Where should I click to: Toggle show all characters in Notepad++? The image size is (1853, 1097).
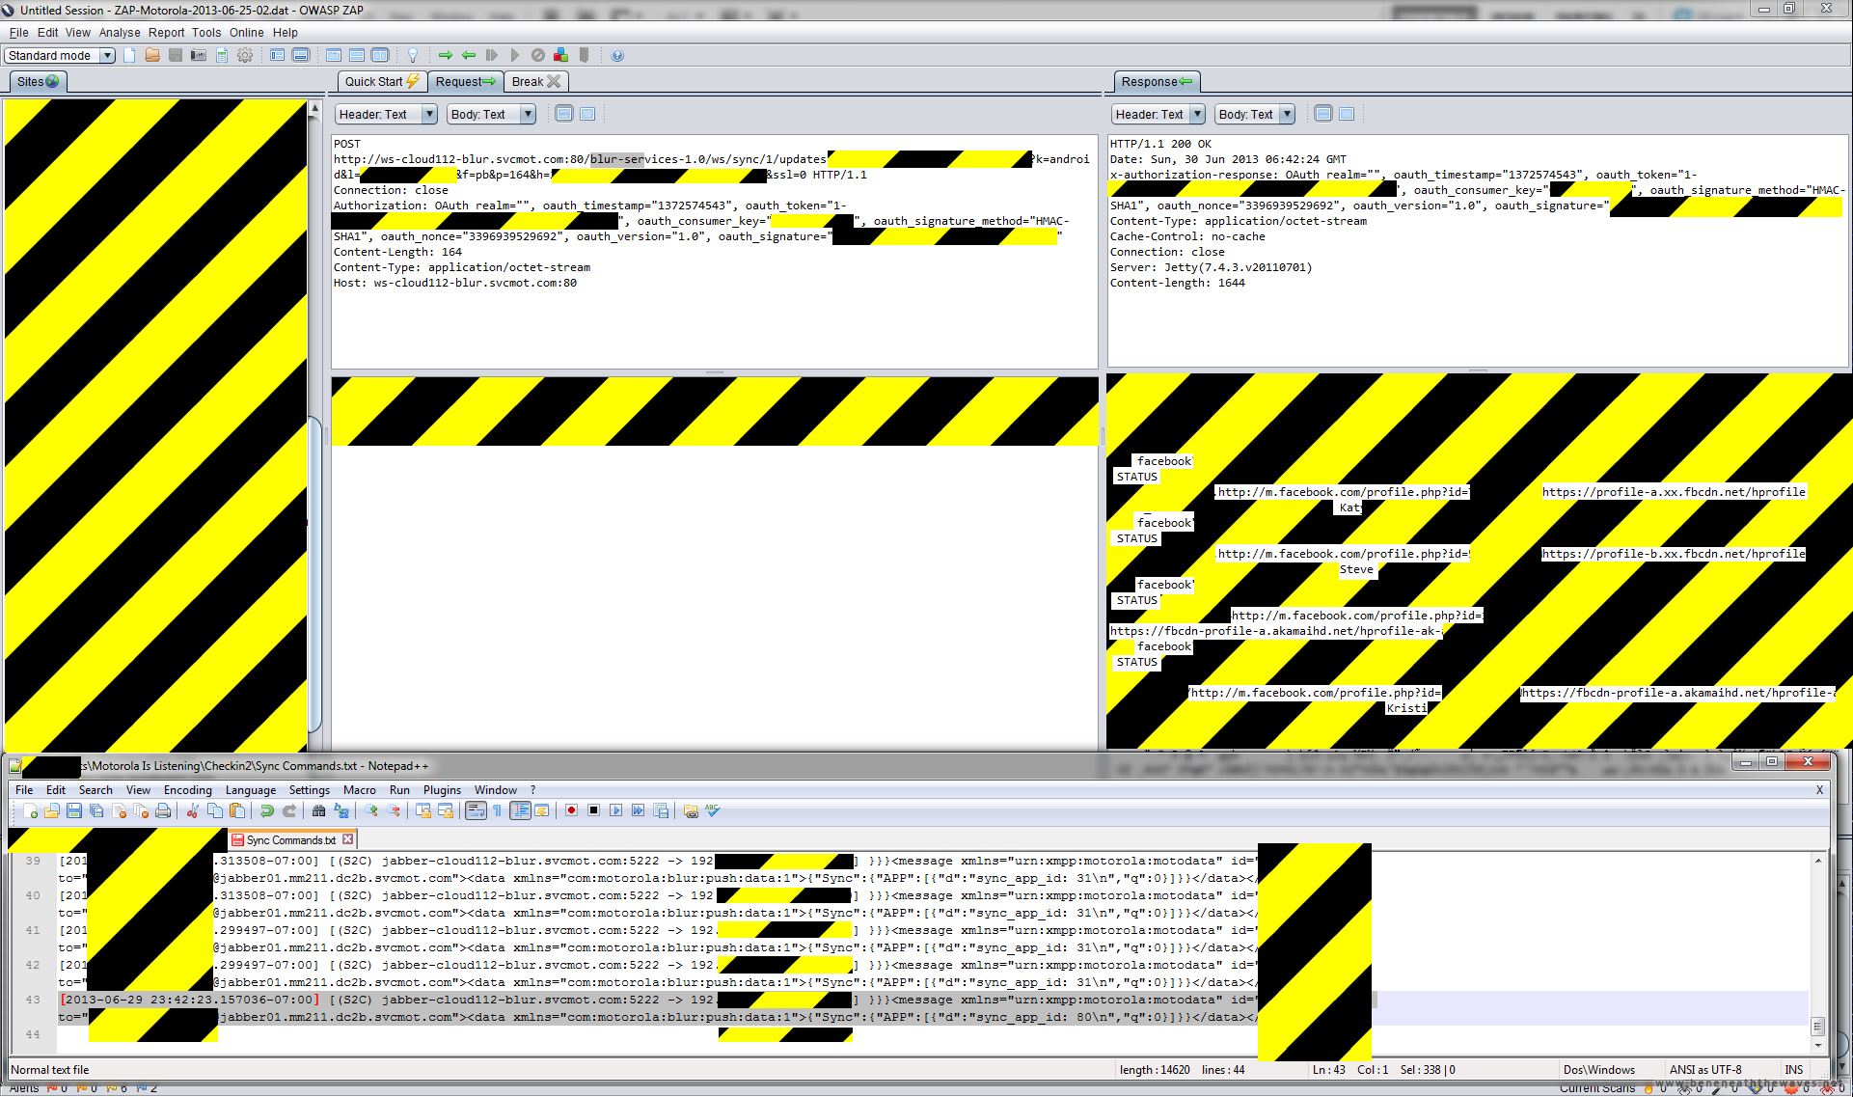[x=498, y=810]
